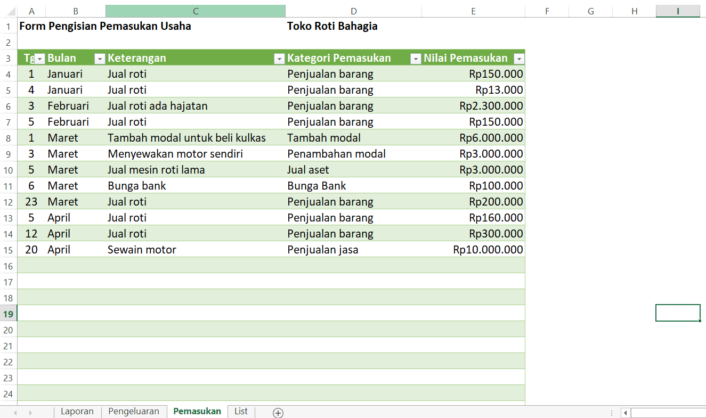
Task: Click 'Bunga Bank' category cell
Action: pyautogui.click(x=353, y=186)
